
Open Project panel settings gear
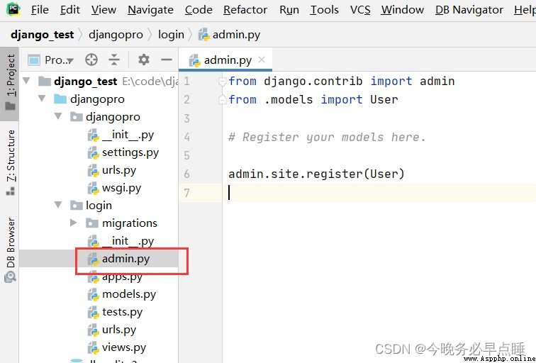(143, 60)
